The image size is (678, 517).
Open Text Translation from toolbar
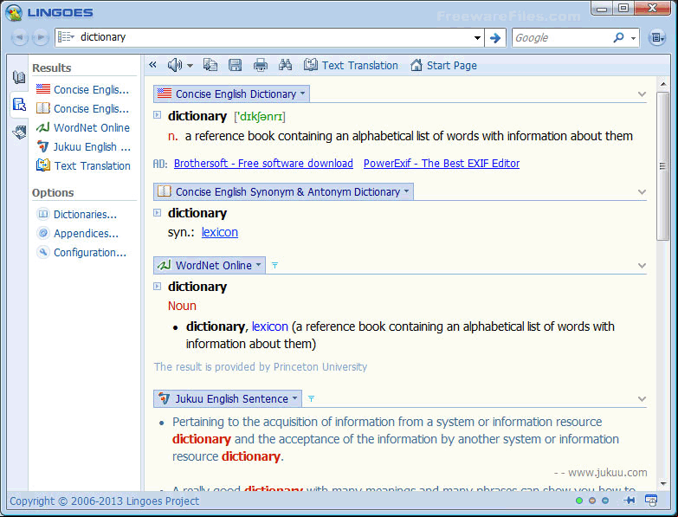tap(351, 65)
